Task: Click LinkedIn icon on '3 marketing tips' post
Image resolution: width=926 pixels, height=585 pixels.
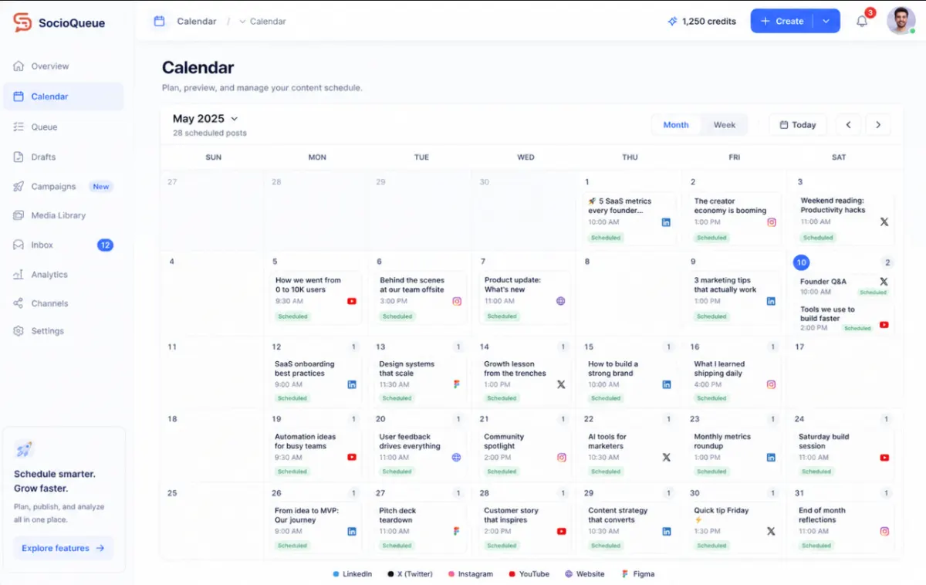Action: [771, 301]
